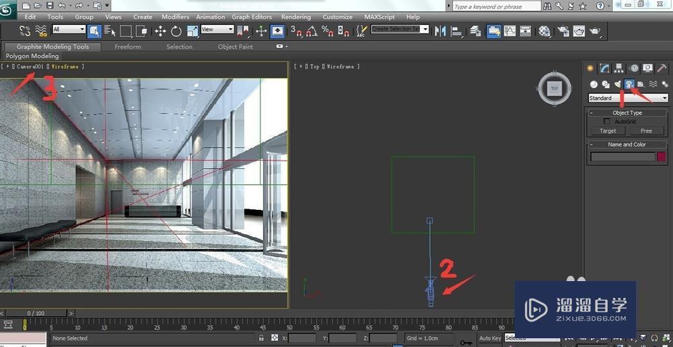
Task: Toggle Keyboard Shortcut Override button
Action: pyautogui.click(x=278, y=31)
